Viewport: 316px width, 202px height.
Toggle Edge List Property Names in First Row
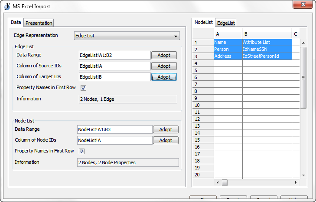(x=84, y=88)
